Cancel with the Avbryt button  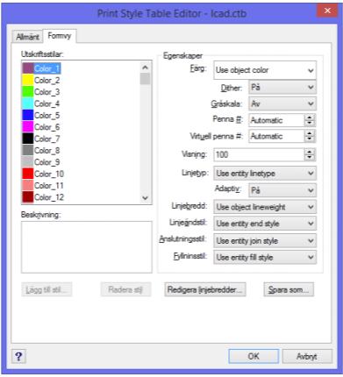tap(307, 356)
